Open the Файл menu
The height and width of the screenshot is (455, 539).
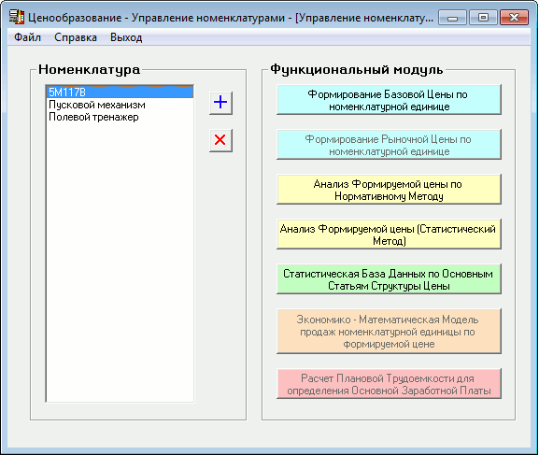click(27, 37)
